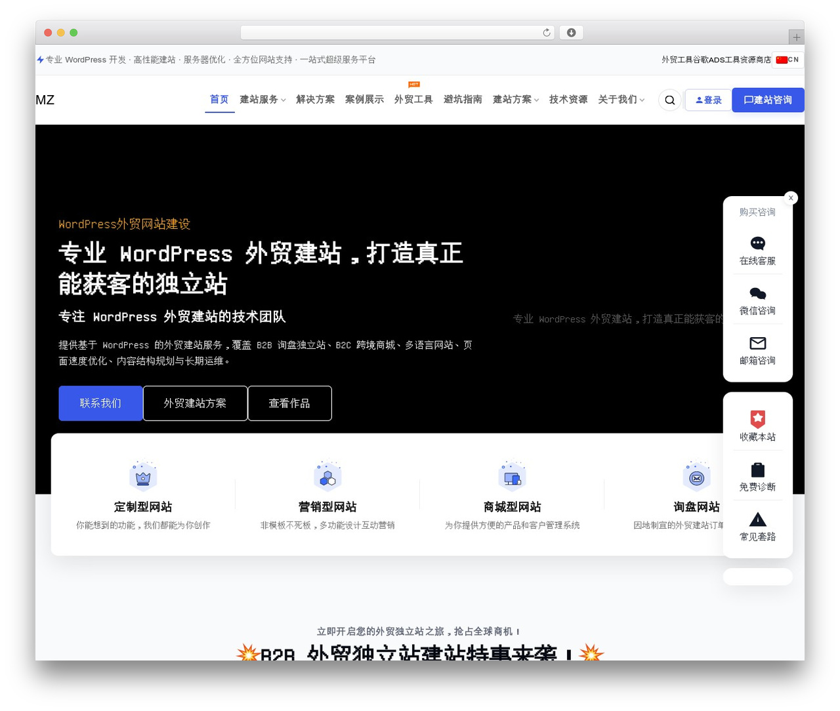Click the lightning bolt icon in top bar
840x711 pixels.
point(40,60)
